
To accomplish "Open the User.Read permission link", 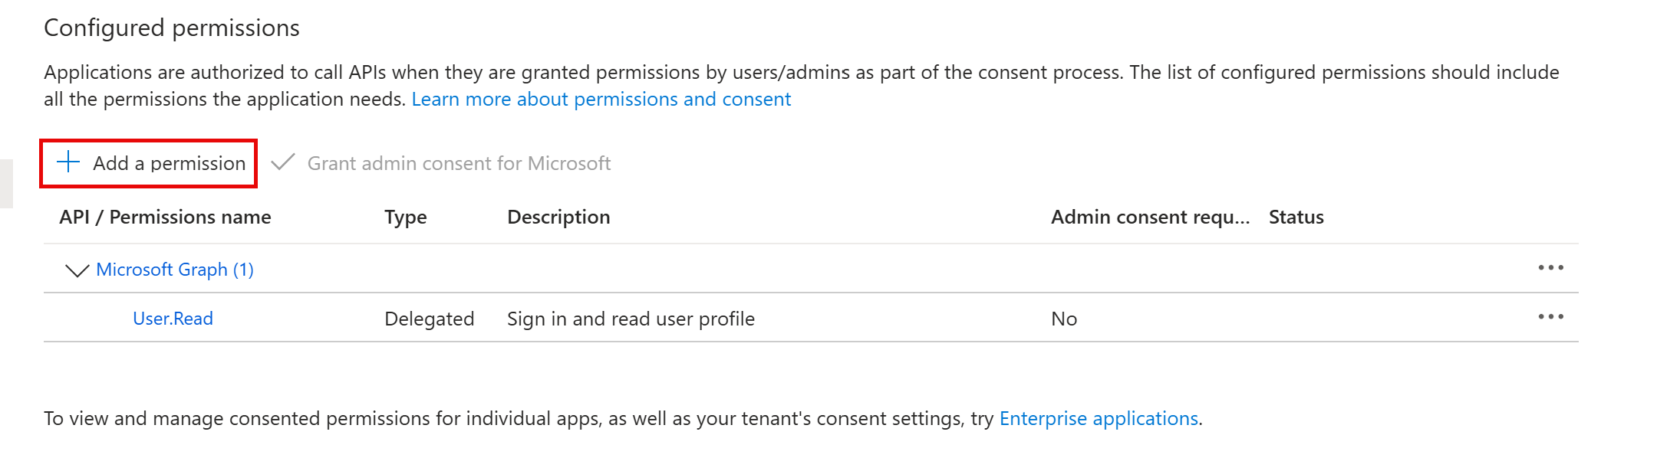I will tap(173, 319).
